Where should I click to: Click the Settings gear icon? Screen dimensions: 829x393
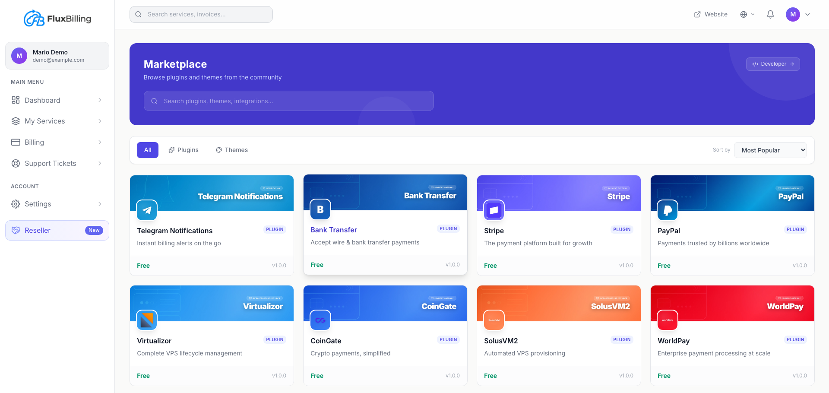click(16, 204)
